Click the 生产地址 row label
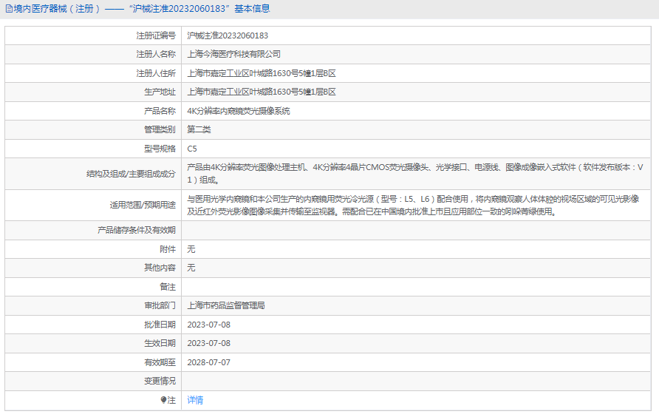659x417 pixels. [160, 92]
